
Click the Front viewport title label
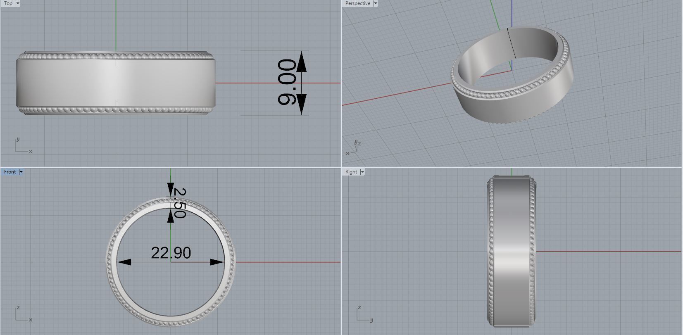pos(10,172)
